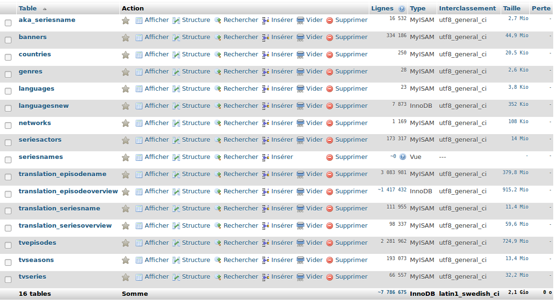This screenshot has height=304, width=558.
Task: Click the Supprimer delete icon for seriesactors
Action: 330,140
